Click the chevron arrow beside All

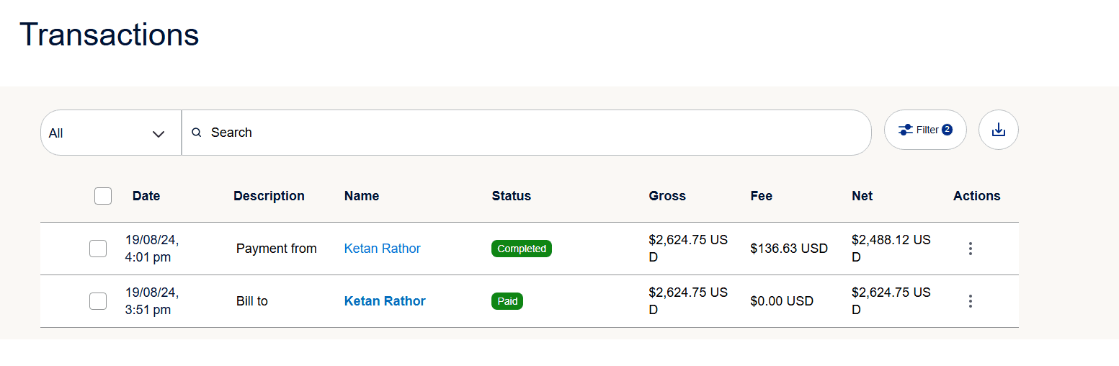[x=159, y=134]
